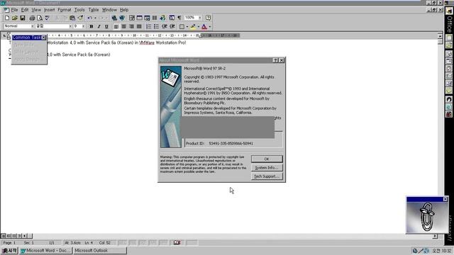Screen dimensions: 454x255
Task: Open the Tools menu
Action: [x=79, y=10]
